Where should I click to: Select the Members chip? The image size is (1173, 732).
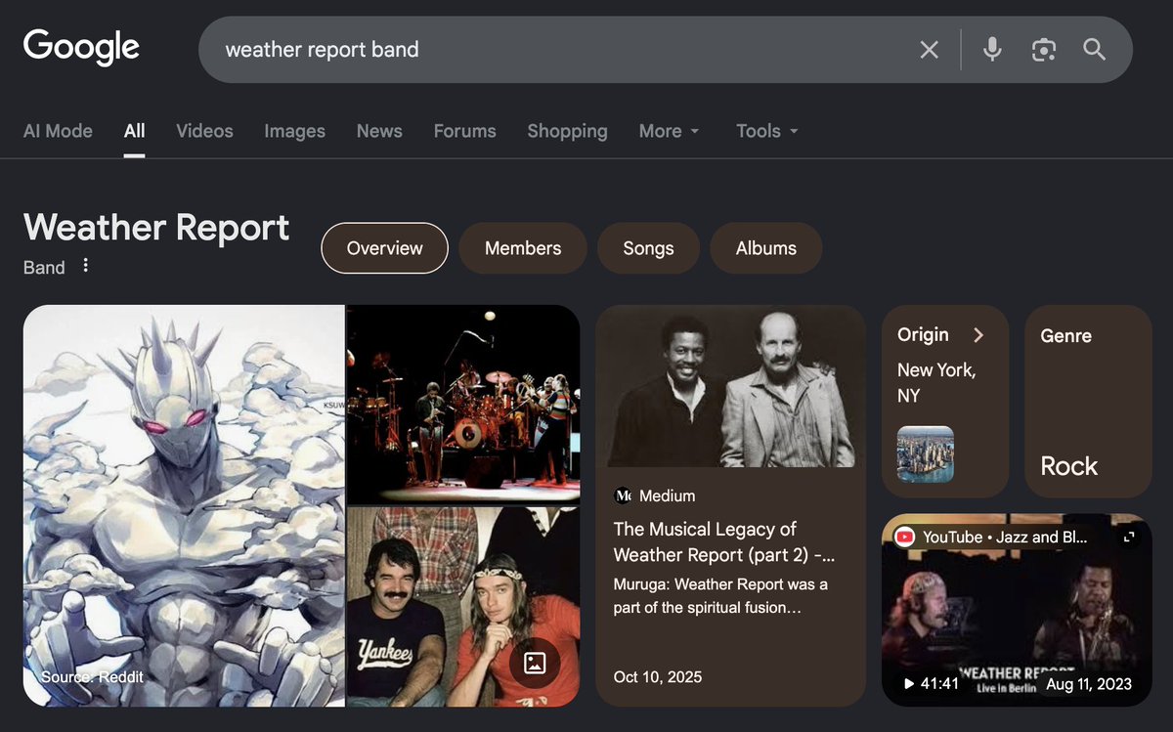point(523,248)
